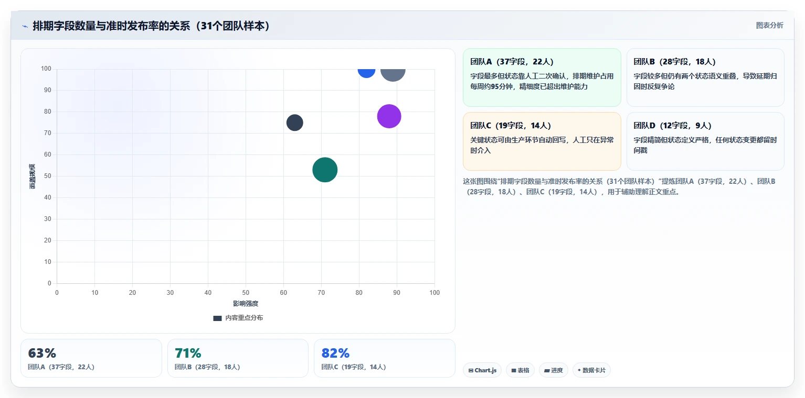Click the 图表分析 label in the header
The width and height of the screenshot is (805, 398).
click(x=769, y=26)
